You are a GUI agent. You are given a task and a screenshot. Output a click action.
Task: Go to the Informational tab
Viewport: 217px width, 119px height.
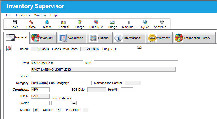(129, 38)
